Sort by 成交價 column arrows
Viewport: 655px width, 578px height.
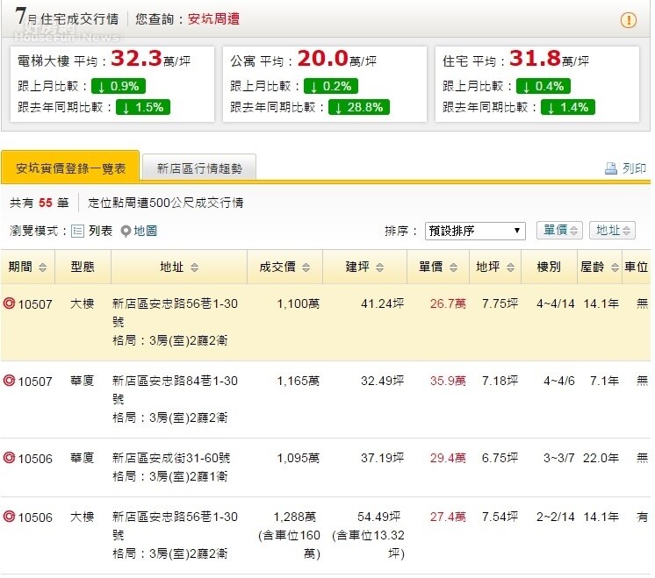click(306, 268)
